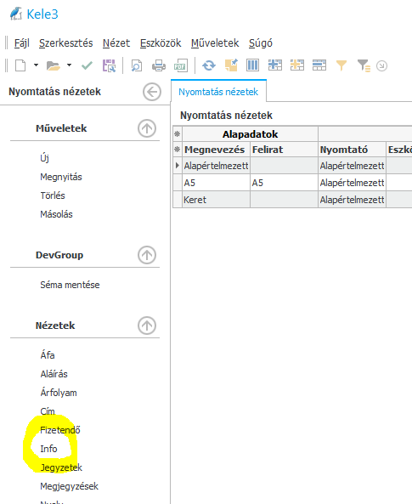Open the Fájl menu
The width and height of the screenshot is (412, 504).
pos(22,43)
